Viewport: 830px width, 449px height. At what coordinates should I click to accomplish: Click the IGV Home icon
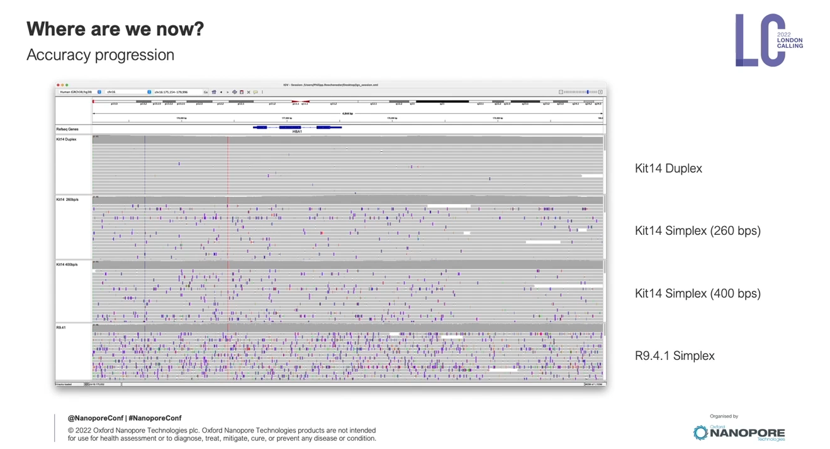point(214,92)
